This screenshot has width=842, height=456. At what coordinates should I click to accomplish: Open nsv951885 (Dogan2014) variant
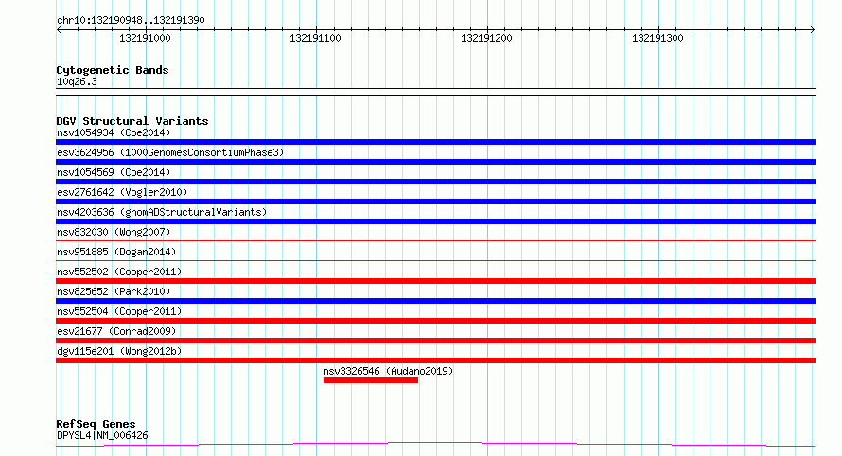tap(116, 252)
